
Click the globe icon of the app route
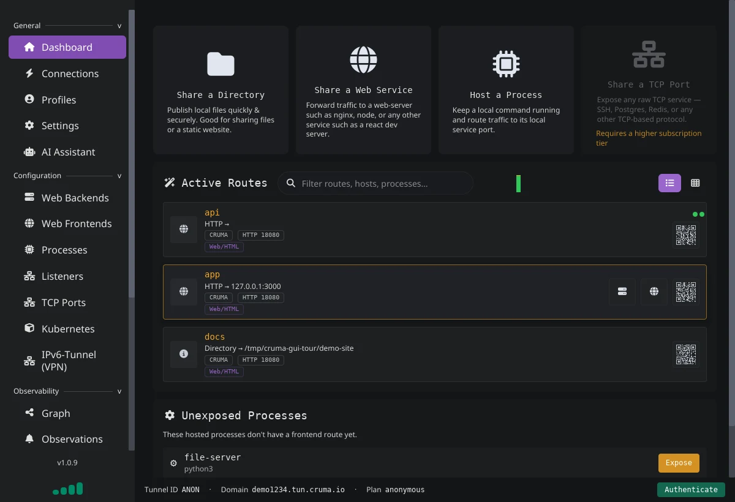tap(184, 292)
